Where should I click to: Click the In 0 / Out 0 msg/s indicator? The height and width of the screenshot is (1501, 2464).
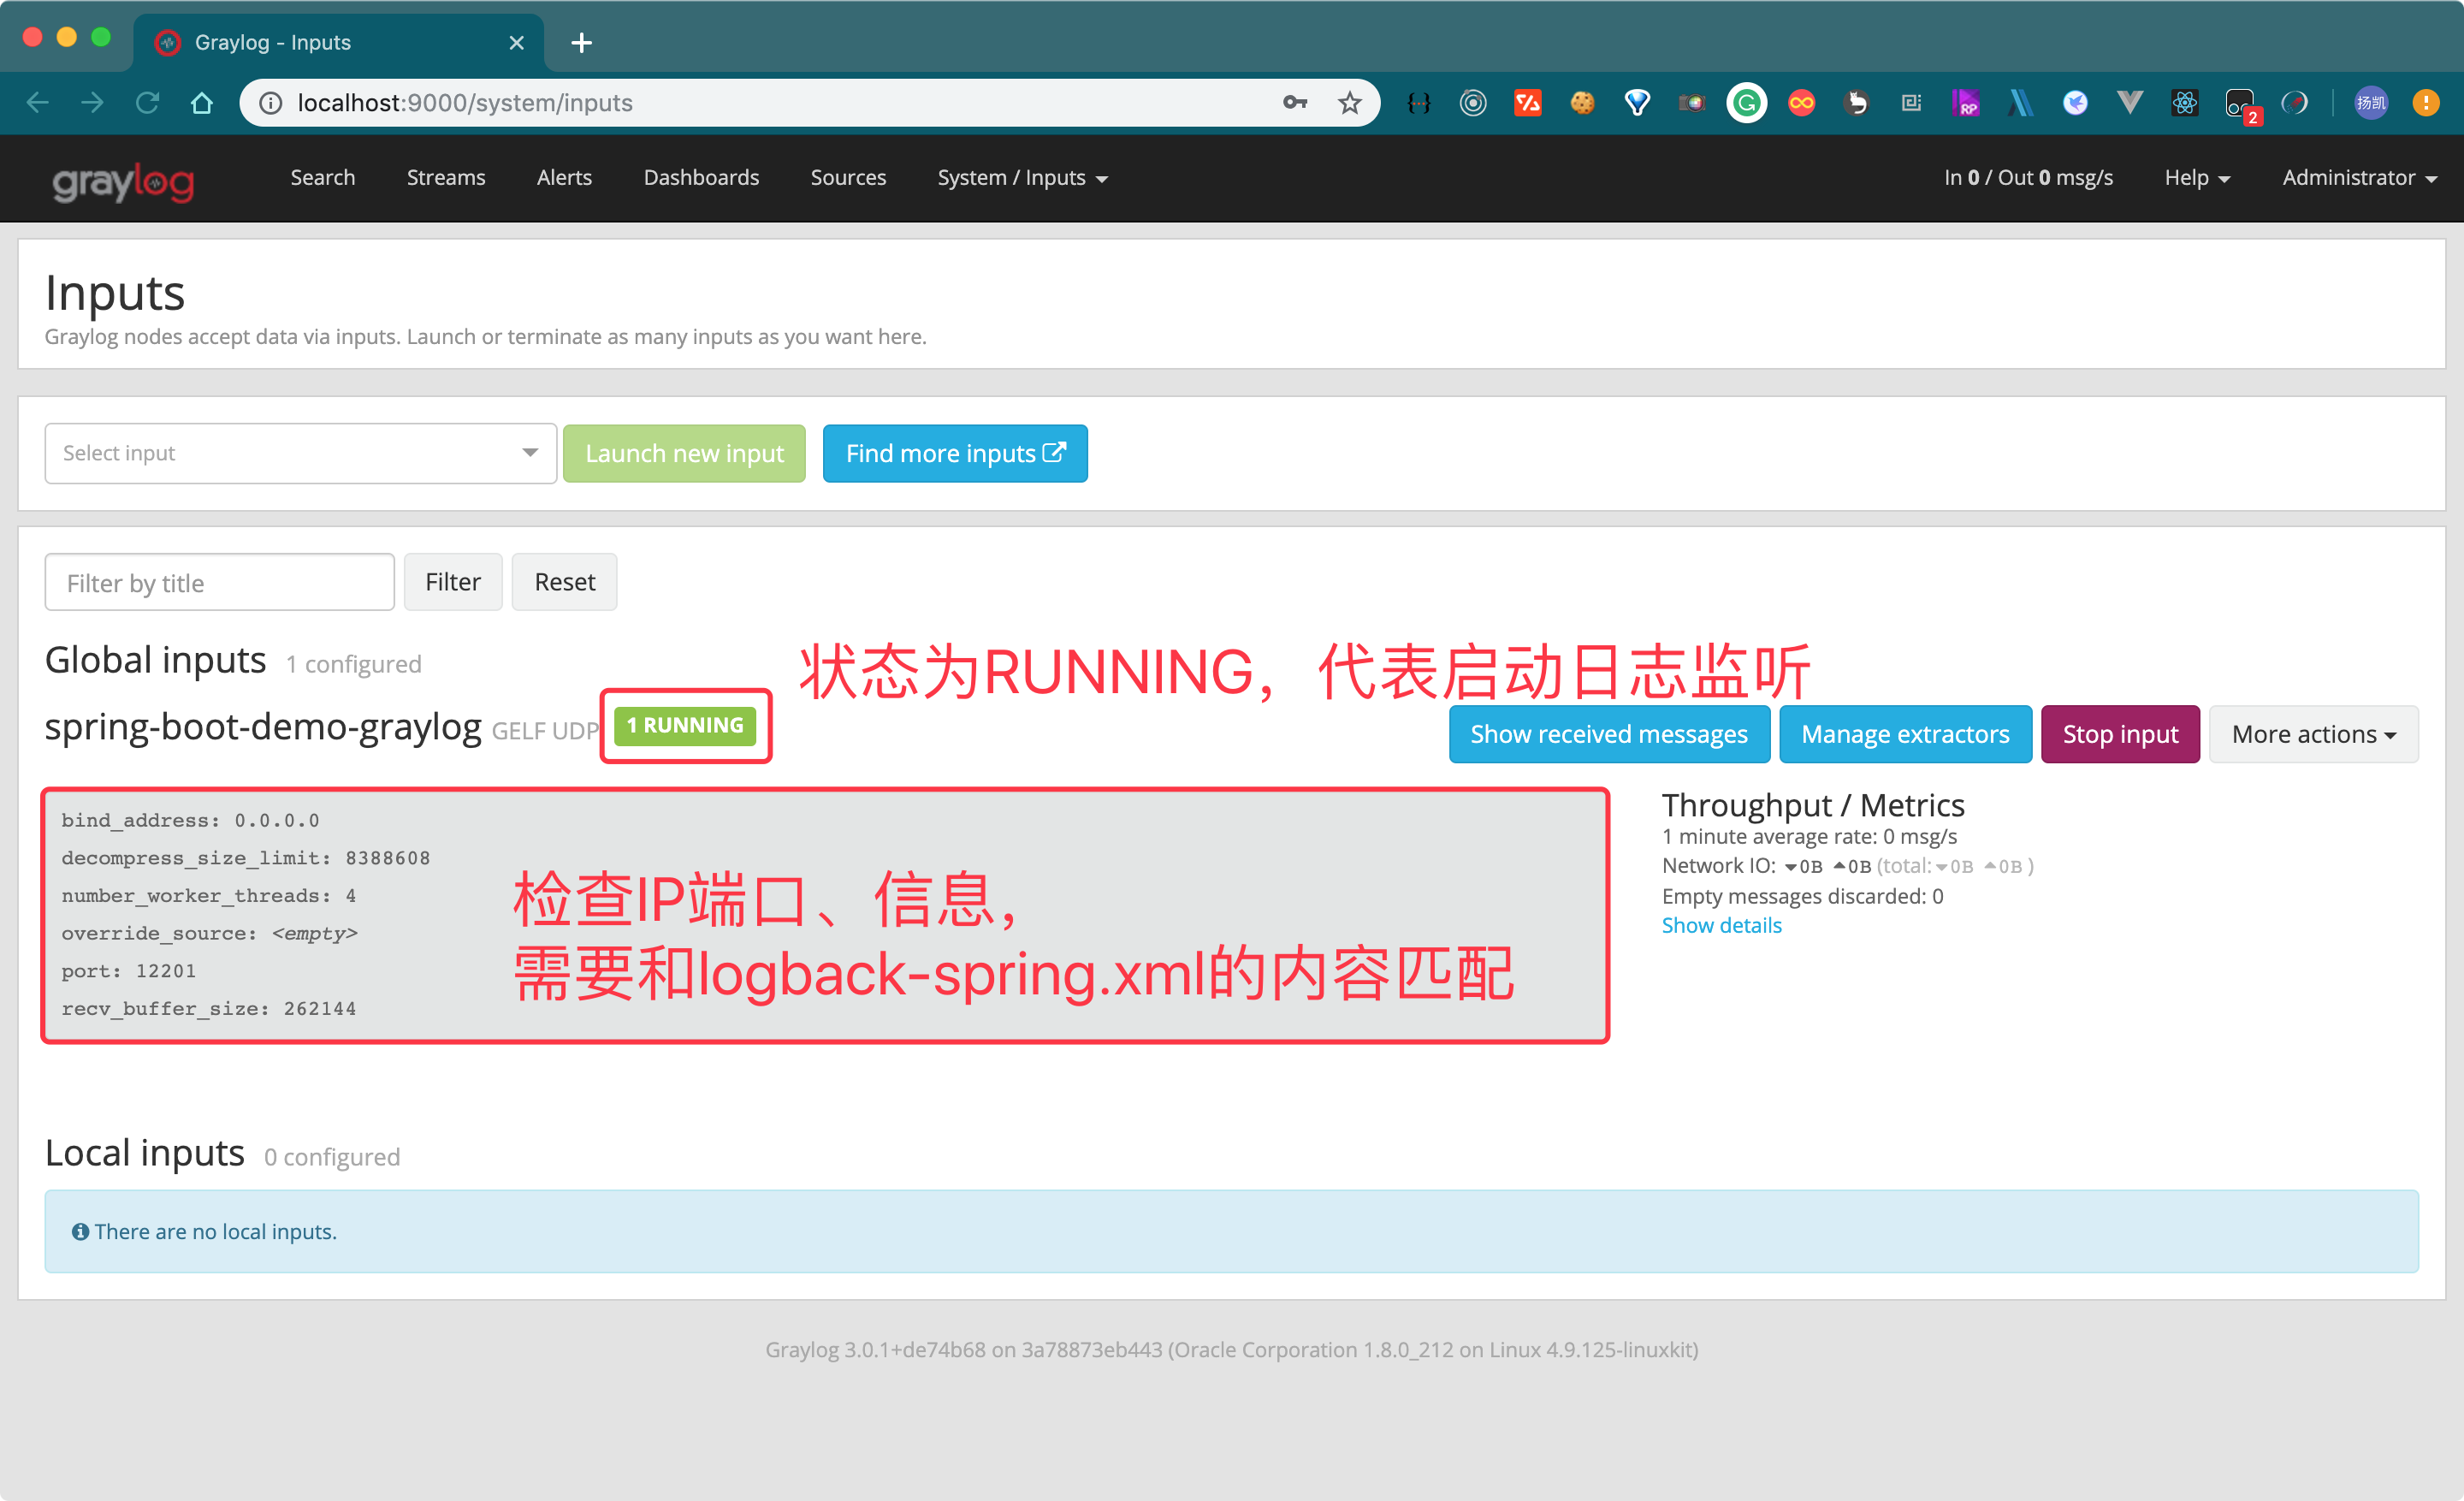coord(2028,178)
